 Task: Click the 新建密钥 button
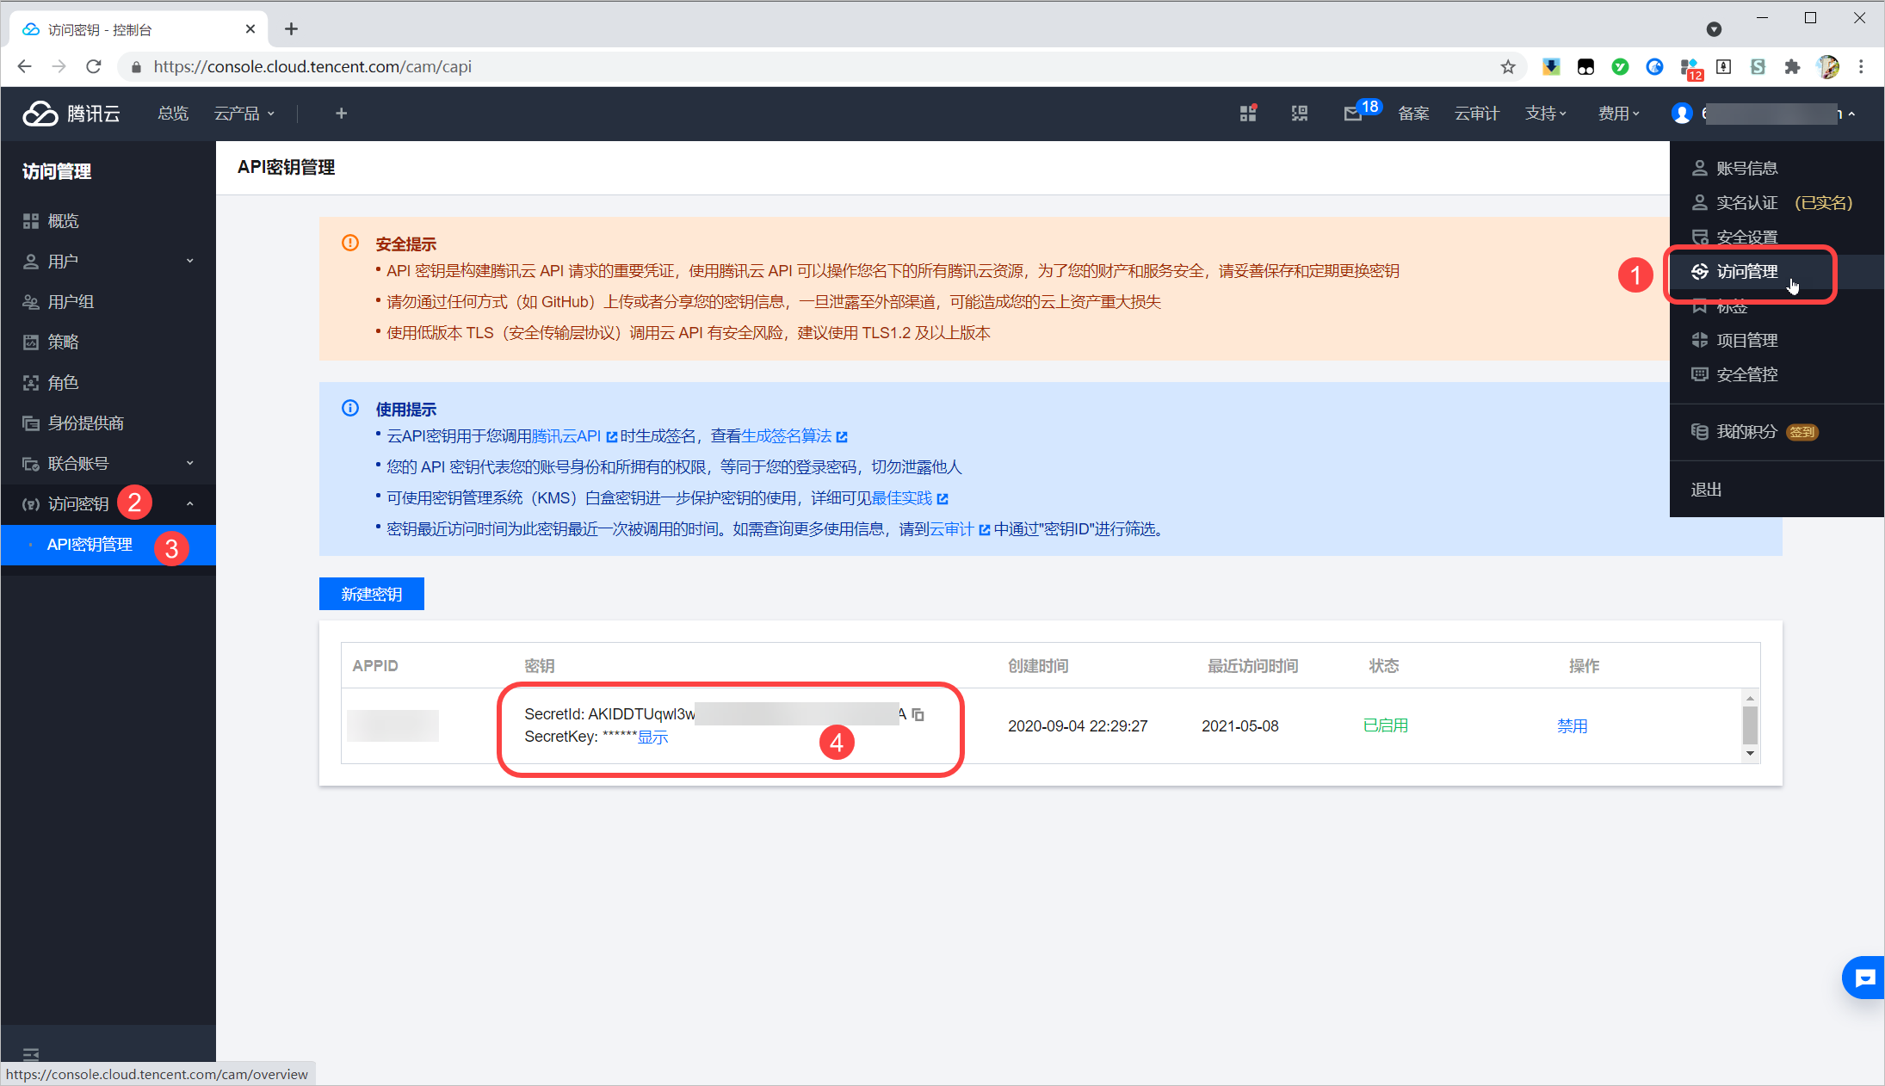tap(371, 594)
